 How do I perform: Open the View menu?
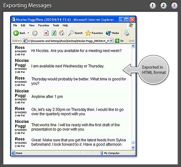(x=32, y=25)
